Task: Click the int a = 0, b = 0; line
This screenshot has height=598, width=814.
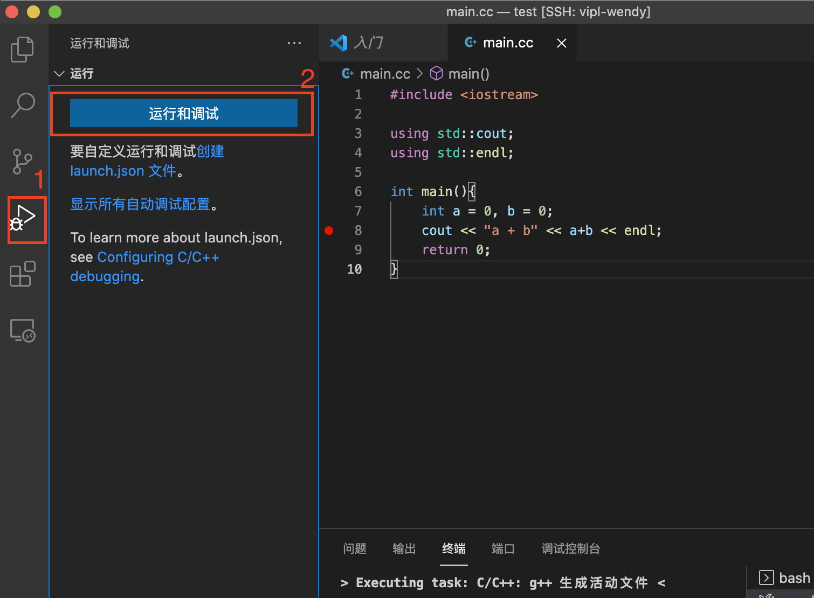Action: pos(487,211)
